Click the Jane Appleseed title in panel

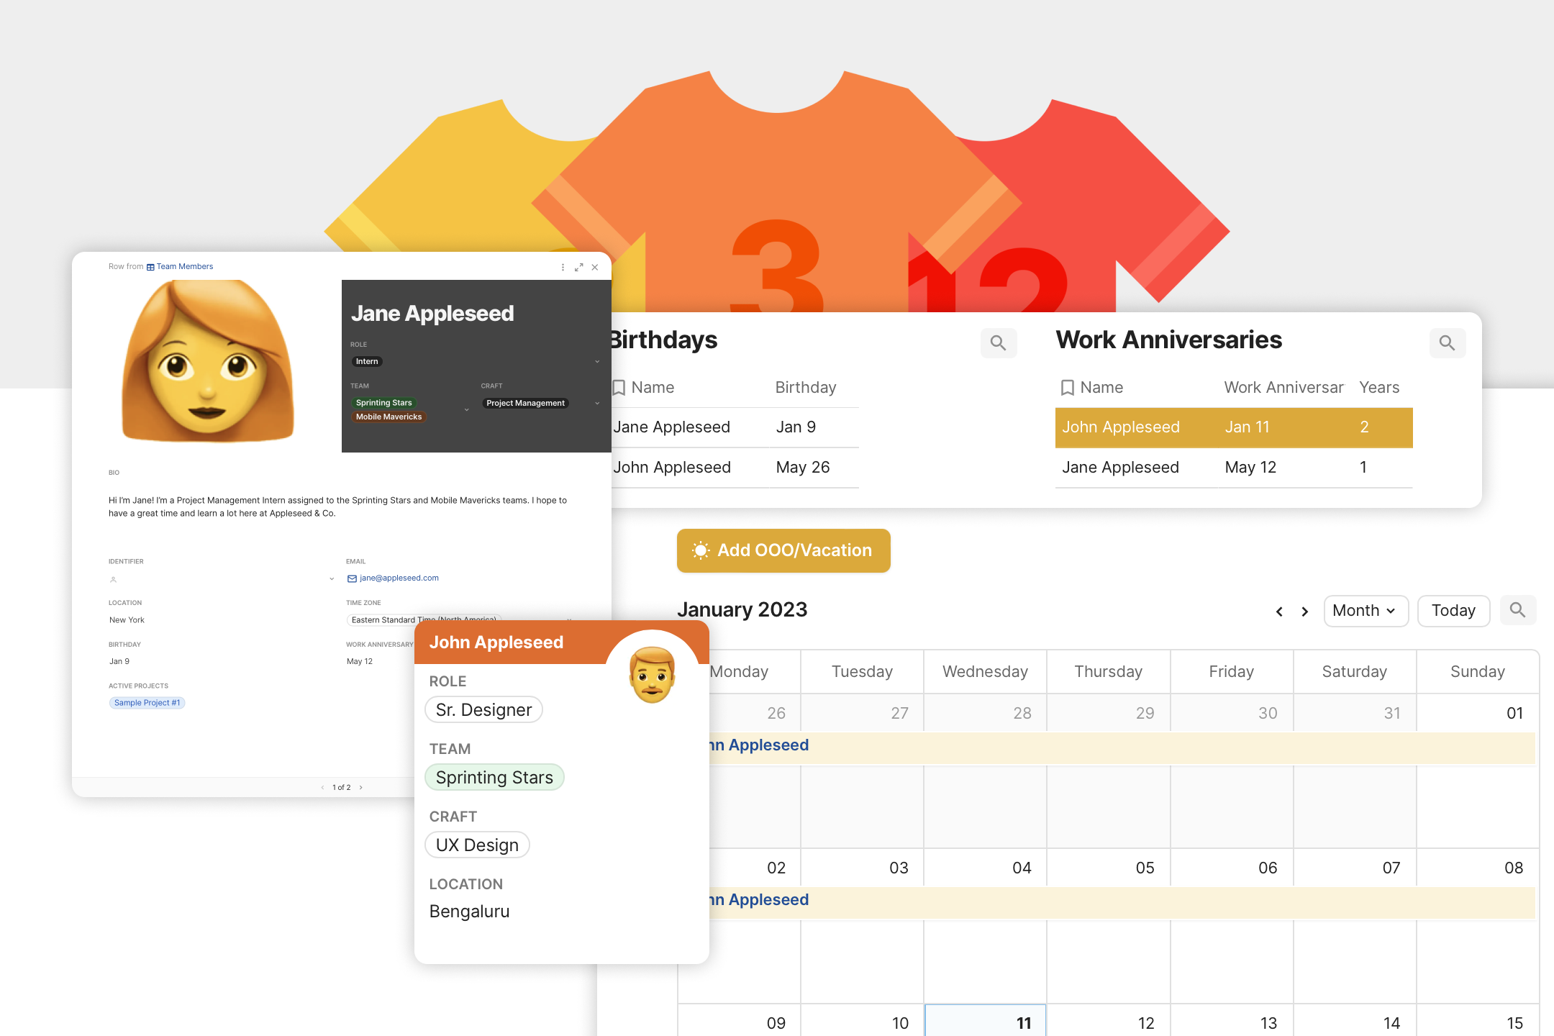click(x=432, y=314)
